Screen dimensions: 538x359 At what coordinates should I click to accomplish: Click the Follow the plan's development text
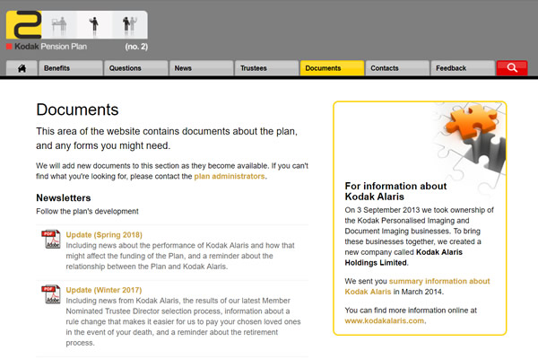(87, 211)
